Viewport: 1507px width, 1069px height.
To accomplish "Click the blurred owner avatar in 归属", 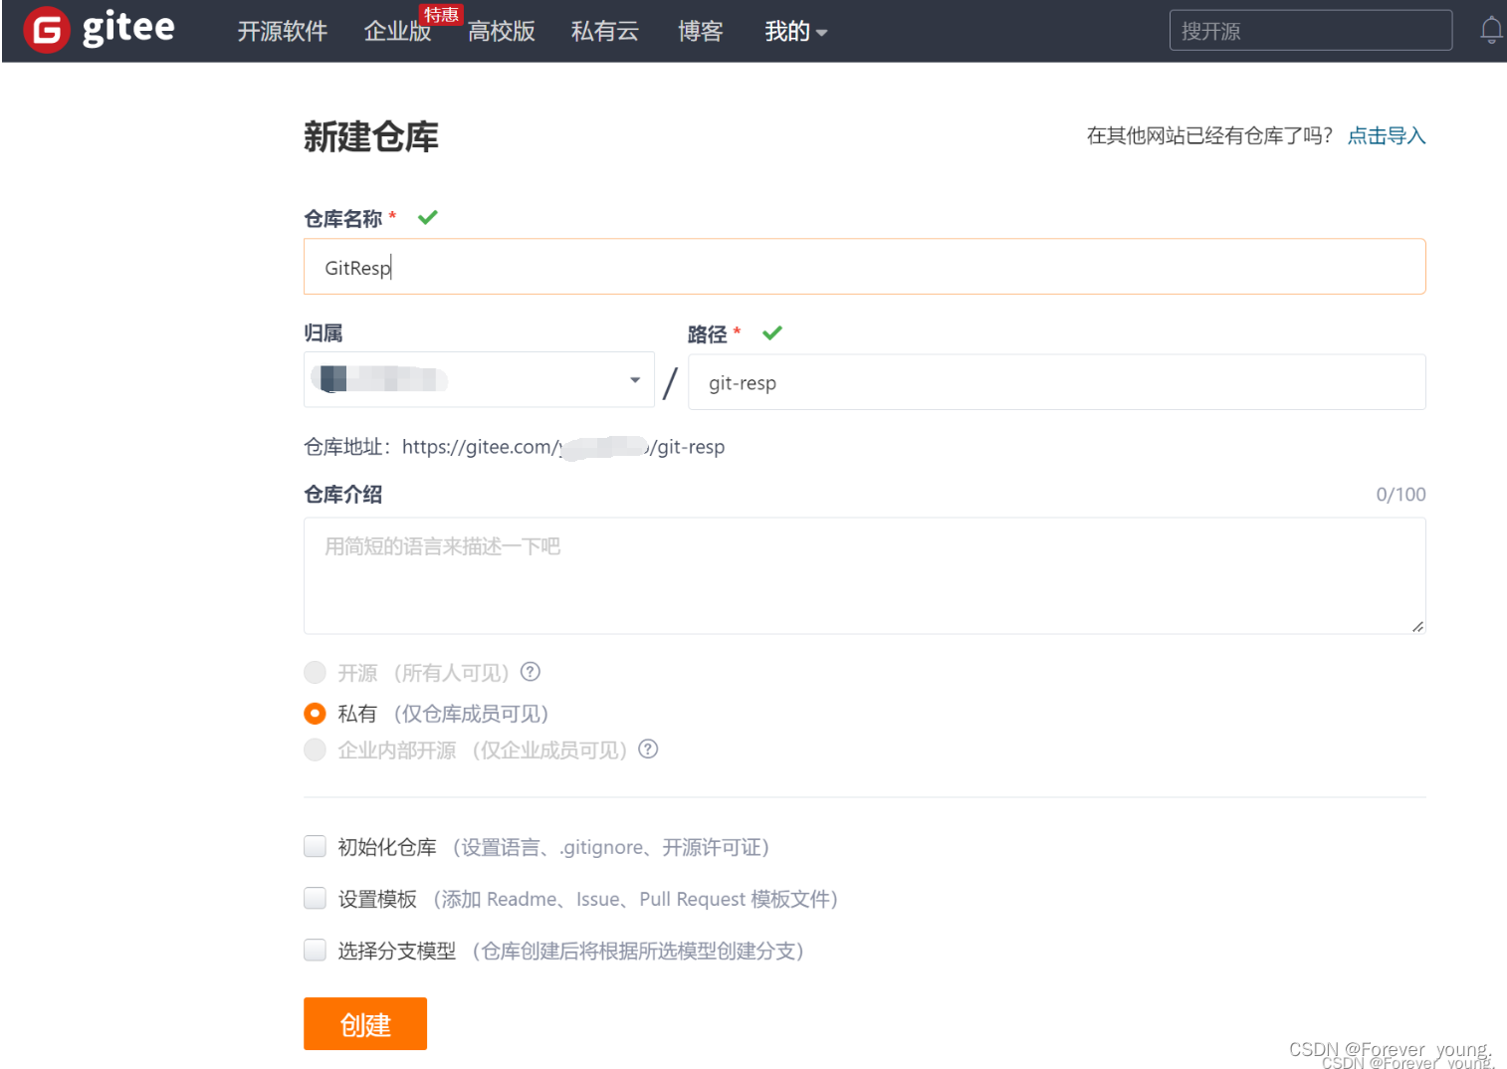I will click(334, 379).
